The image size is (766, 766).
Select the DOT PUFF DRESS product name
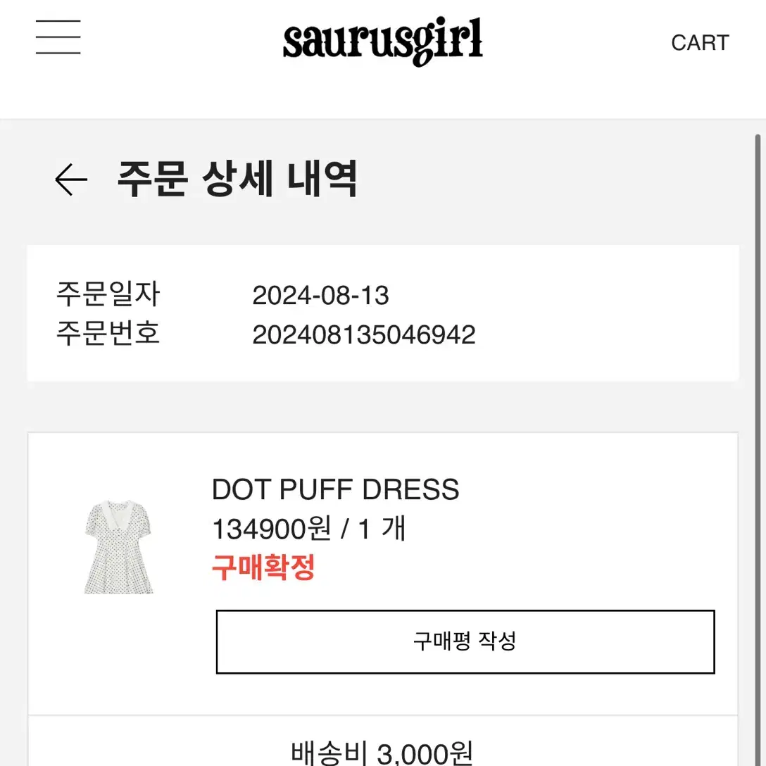click(335, 489)
